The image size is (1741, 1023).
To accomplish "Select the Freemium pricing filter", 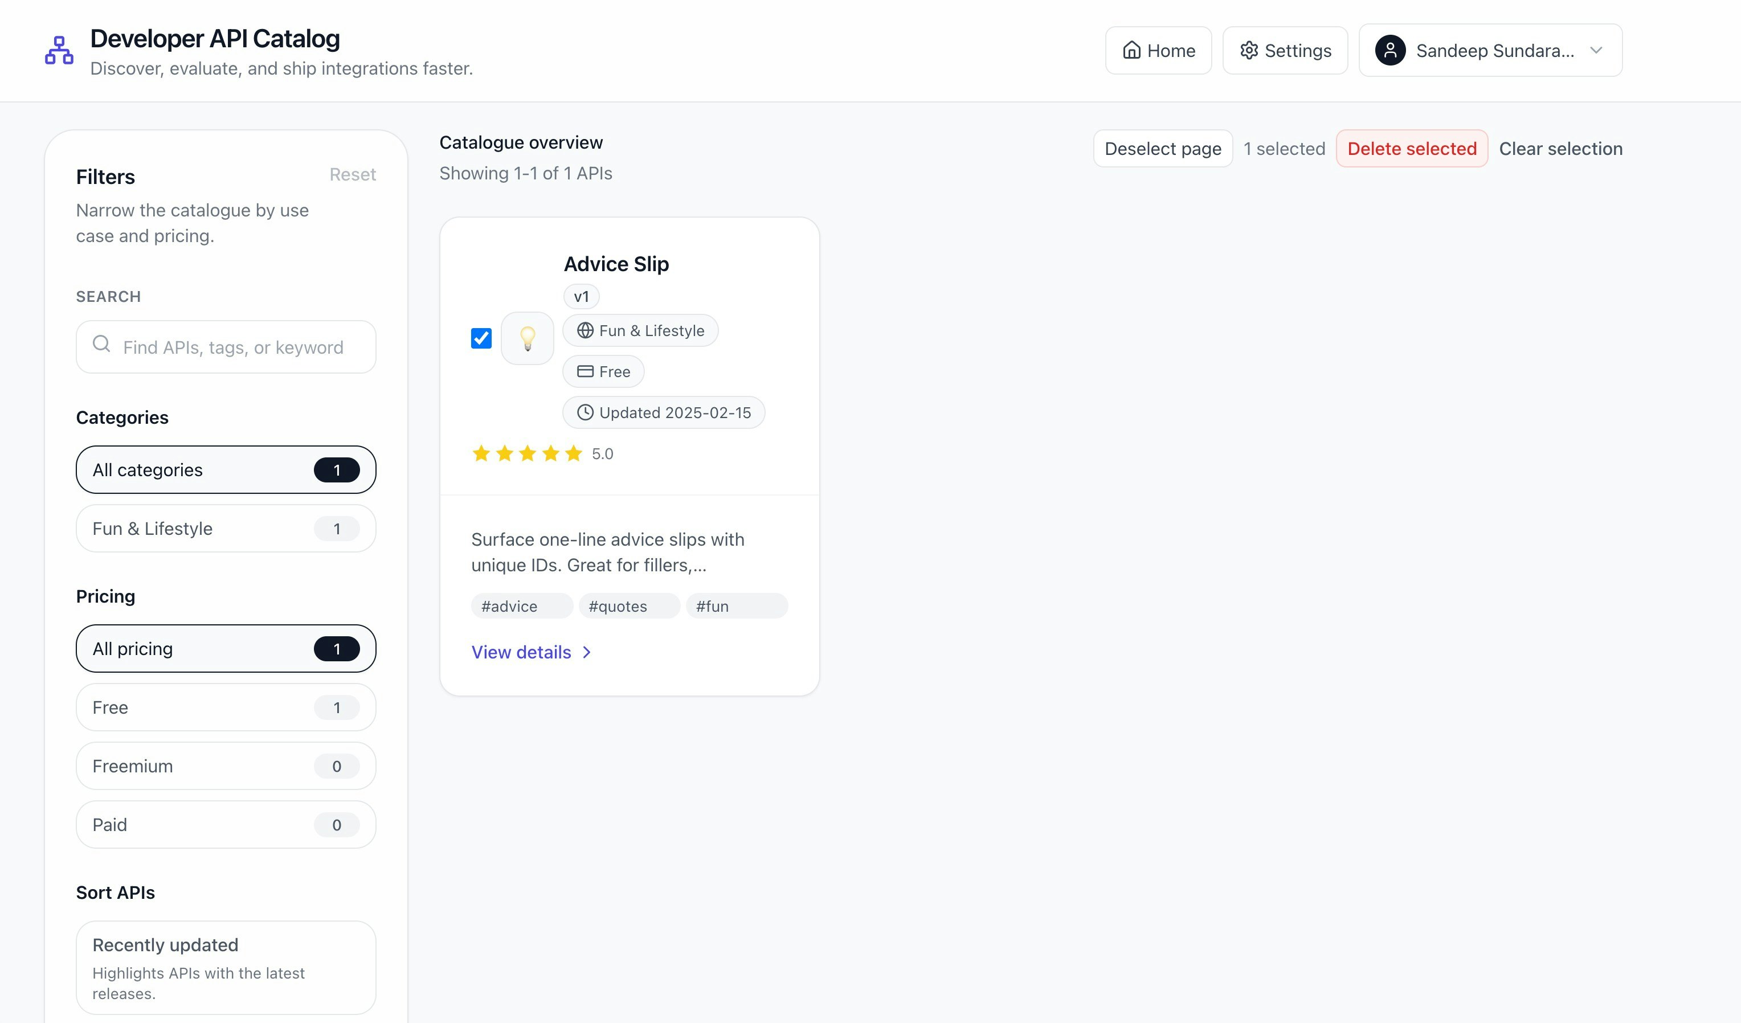I will tap(226, 766).
